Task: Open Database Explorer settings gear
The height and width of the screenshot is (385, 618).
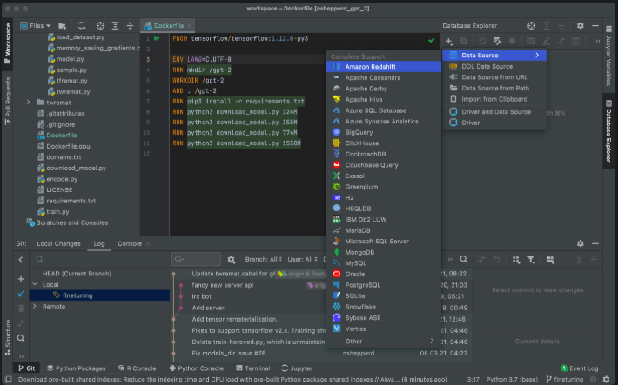Action: pos(581,25)
